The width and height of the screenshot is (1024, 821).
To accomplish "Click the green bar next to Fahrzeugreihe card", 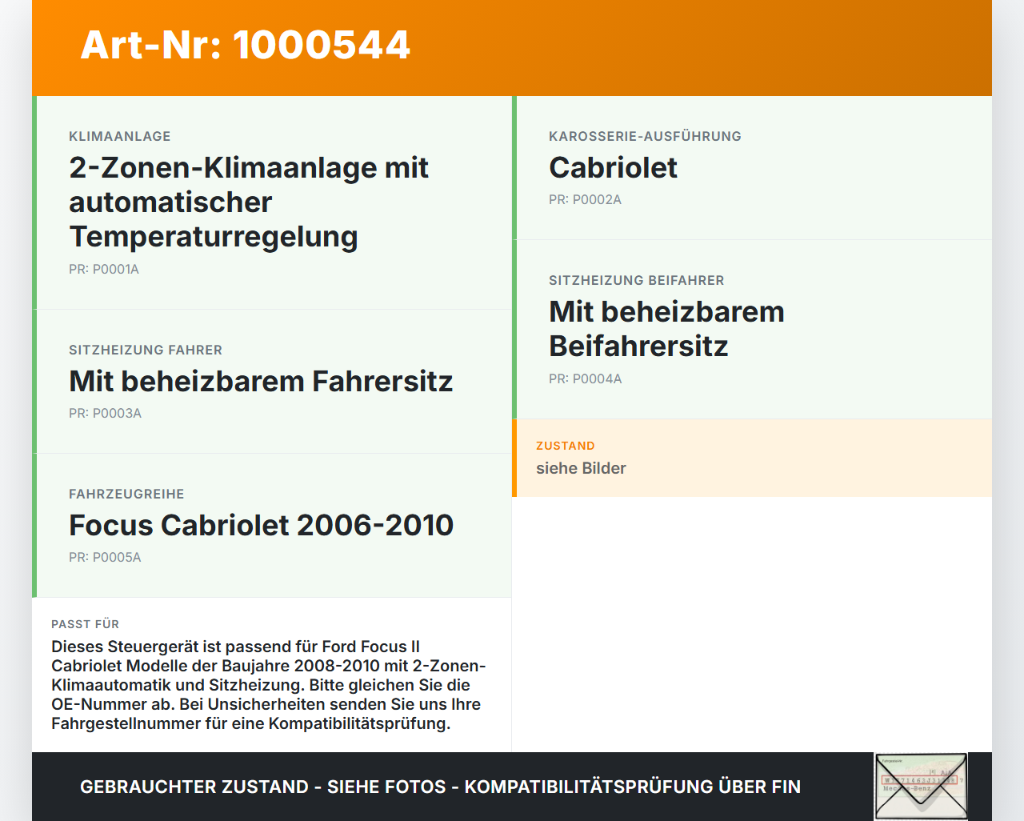I will tap(34, 525).
